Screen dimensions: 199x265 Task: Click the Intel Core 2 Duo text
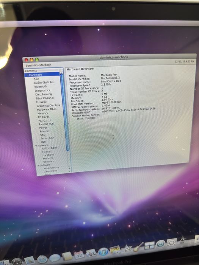click(111, 81)
